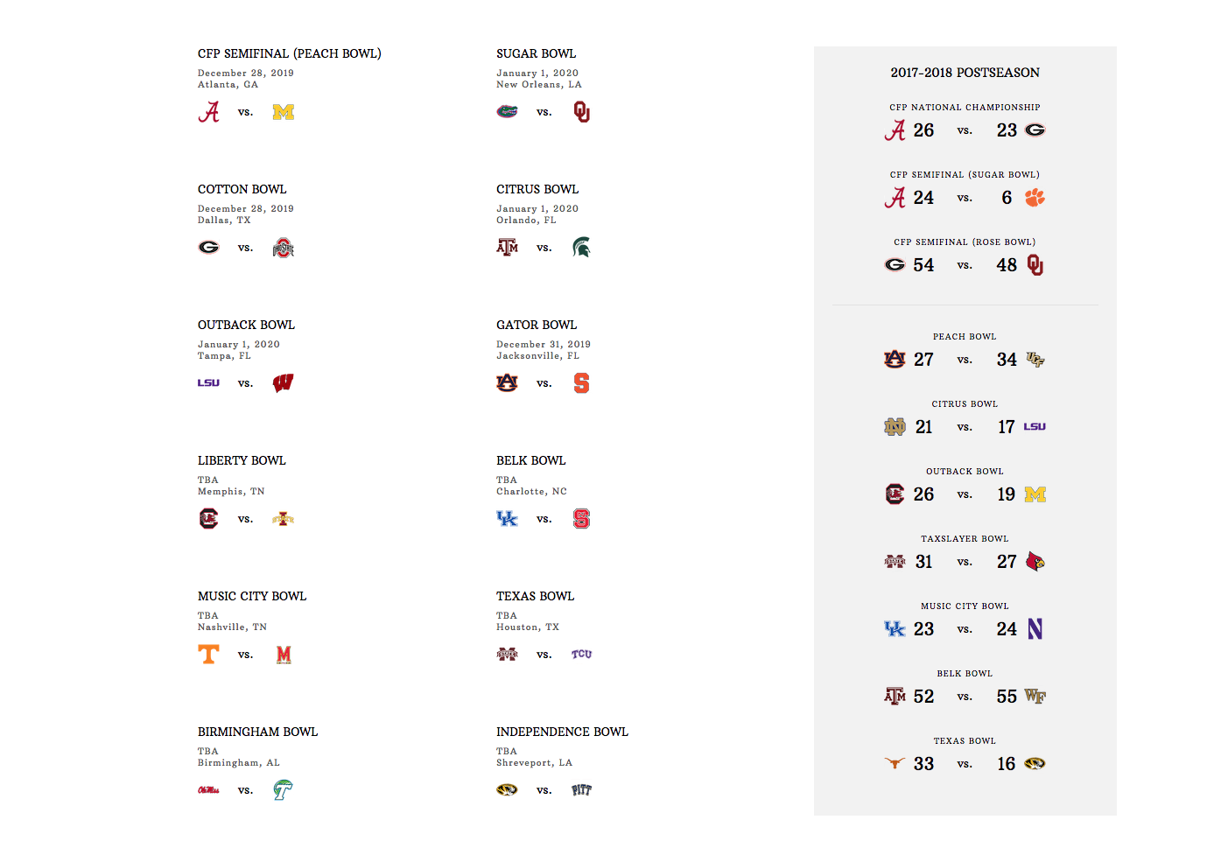
Task: Click the 2017-2018 Postseason title
Action: tap(965, 73)
